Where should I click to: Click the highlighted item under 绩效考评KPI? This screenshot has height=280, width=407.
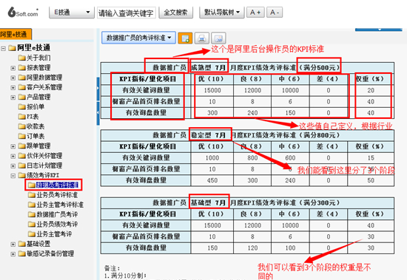click(x=57, y=185)
